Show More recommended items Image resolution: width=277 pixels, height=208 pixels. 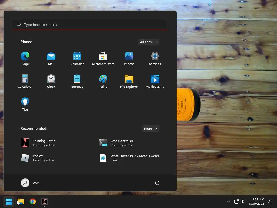150,129
